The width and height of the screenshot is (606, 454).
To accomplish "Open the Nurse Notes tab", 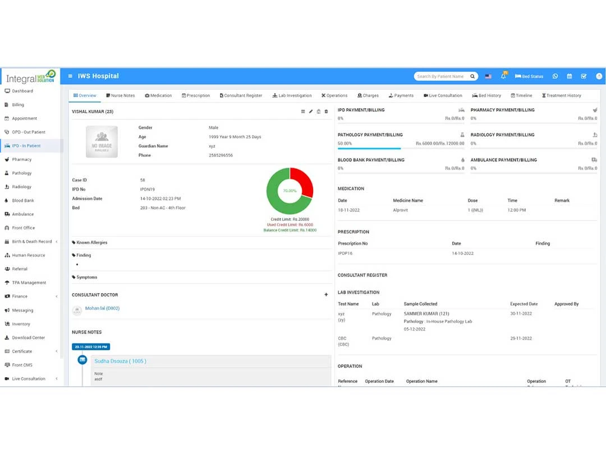I will click(121, 95).
